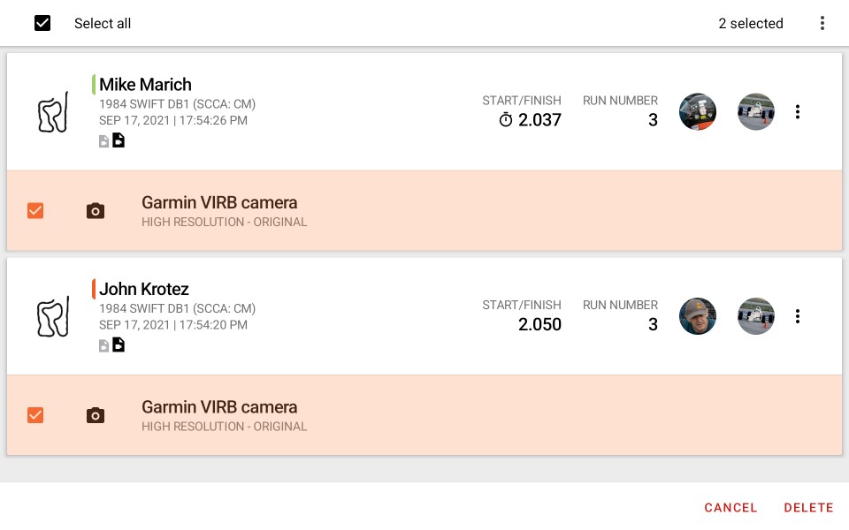The width and height of the screenshot is (849, 530).
Task: Click the CANCEL button
Action: [x=730, y=508]
